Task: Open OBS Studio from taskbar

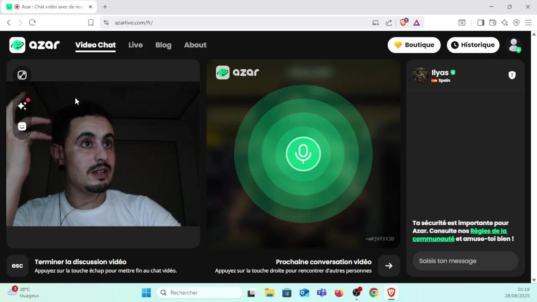Action: click(x=357, y=293)
